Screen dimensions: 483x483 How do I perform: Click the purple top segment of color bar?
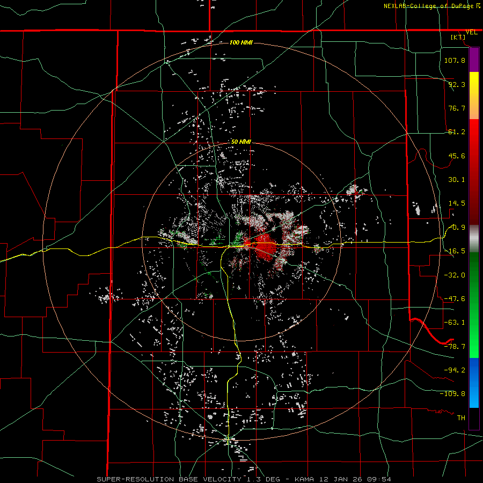point(474,60)
